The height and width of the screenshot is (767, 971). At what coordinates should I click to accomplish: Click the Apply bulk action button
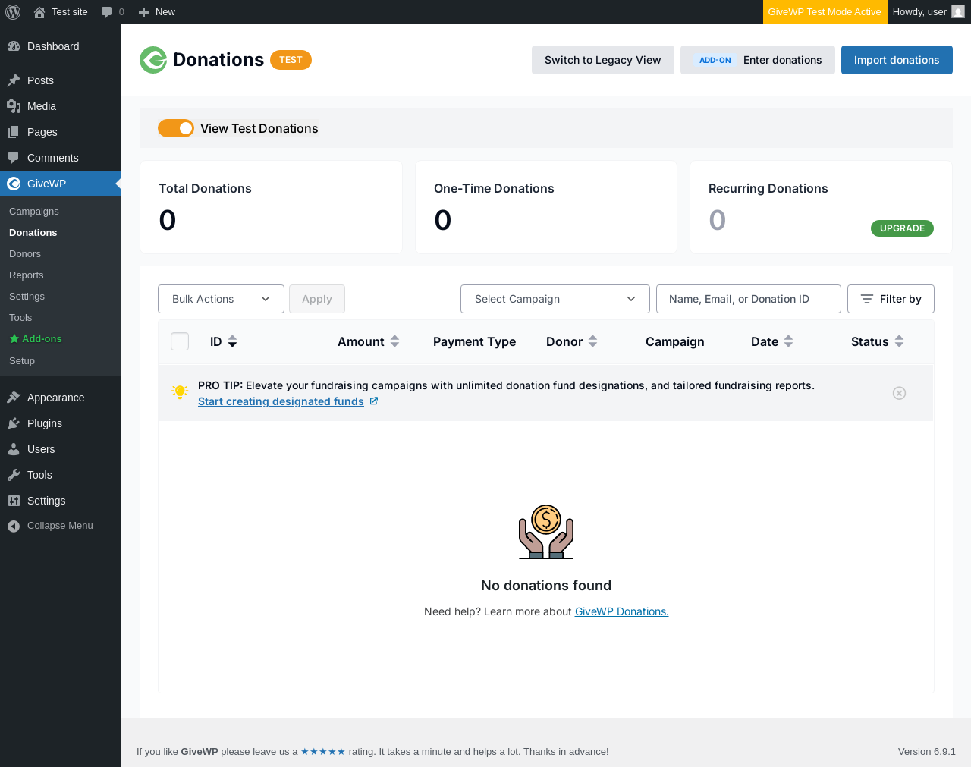click(317, 299)
